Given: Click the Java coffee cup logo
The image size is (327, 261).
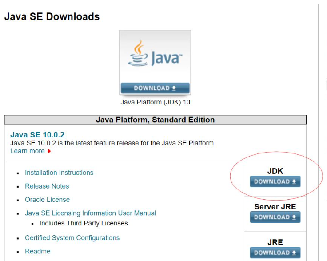Looking at the screenshot, I should tap(139, 53).
